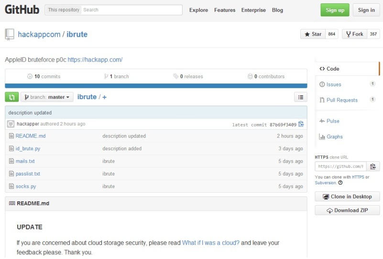This screenshot has width=383, height=259.
Task: Click in the repository search field
Action: click(x=131, y=10)
